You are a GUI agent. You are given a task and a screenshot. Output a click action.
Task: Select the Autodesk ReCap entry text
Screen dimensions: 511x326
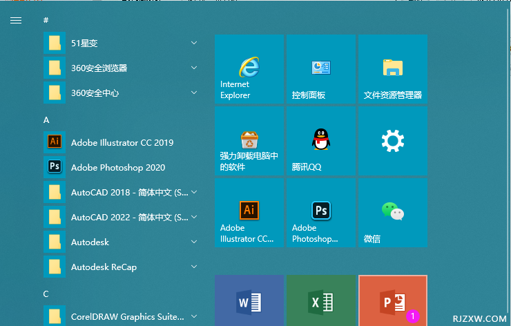pyautogui.click(x=104, y=267)
